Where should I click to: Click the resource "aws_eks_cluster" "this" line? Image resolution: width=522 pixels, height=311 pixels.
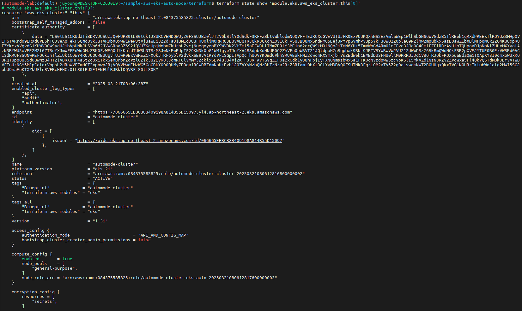[x=46, y=13]
